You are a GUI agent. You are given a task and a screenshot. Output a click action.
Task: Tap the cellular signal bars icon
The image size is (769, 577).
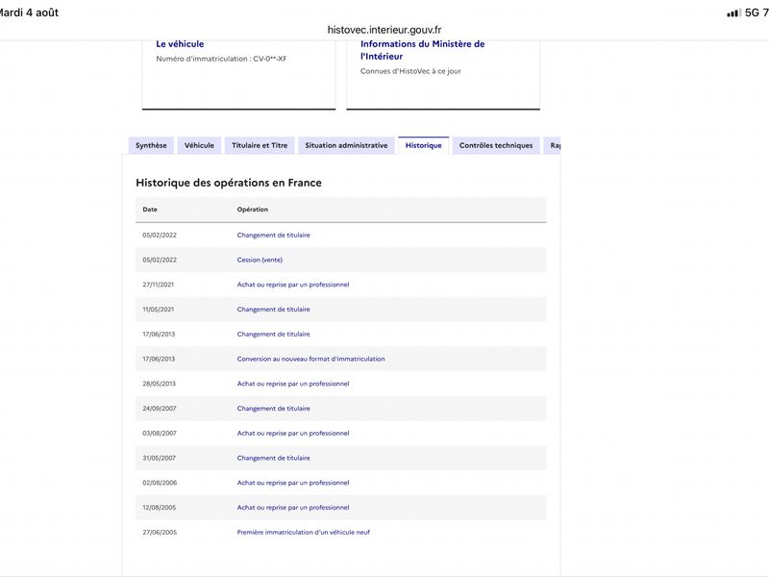(733, 13)
